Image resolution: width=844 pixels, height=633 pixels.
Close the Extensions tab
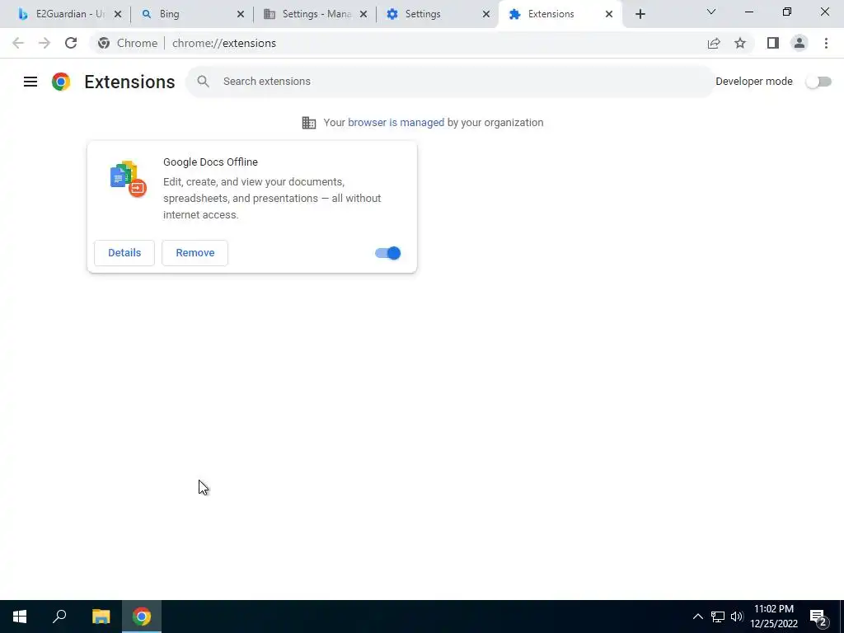(x=609, y=14)
